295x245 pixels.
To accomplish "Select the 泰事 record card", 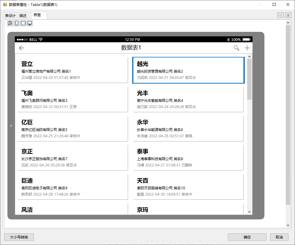I will (x=188, y=158).
